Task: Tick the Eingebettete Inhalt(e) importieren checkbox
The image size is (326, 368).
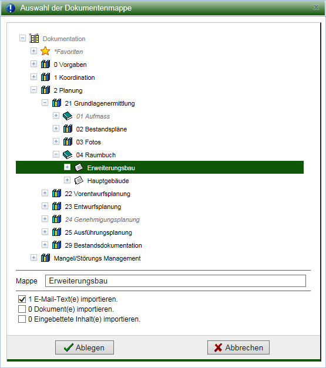Action: click(x=22, y=319)
